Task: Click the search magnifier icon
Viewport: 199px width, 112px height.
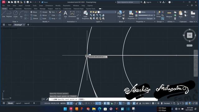Action: point(141,2)
